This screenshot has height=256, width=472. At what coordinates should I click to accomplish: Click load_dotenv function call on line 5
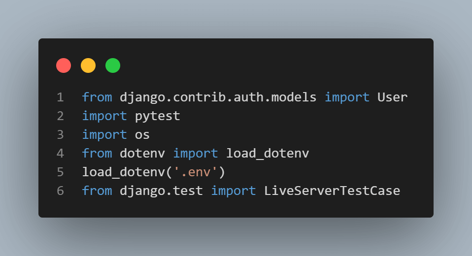coord(123,172)
